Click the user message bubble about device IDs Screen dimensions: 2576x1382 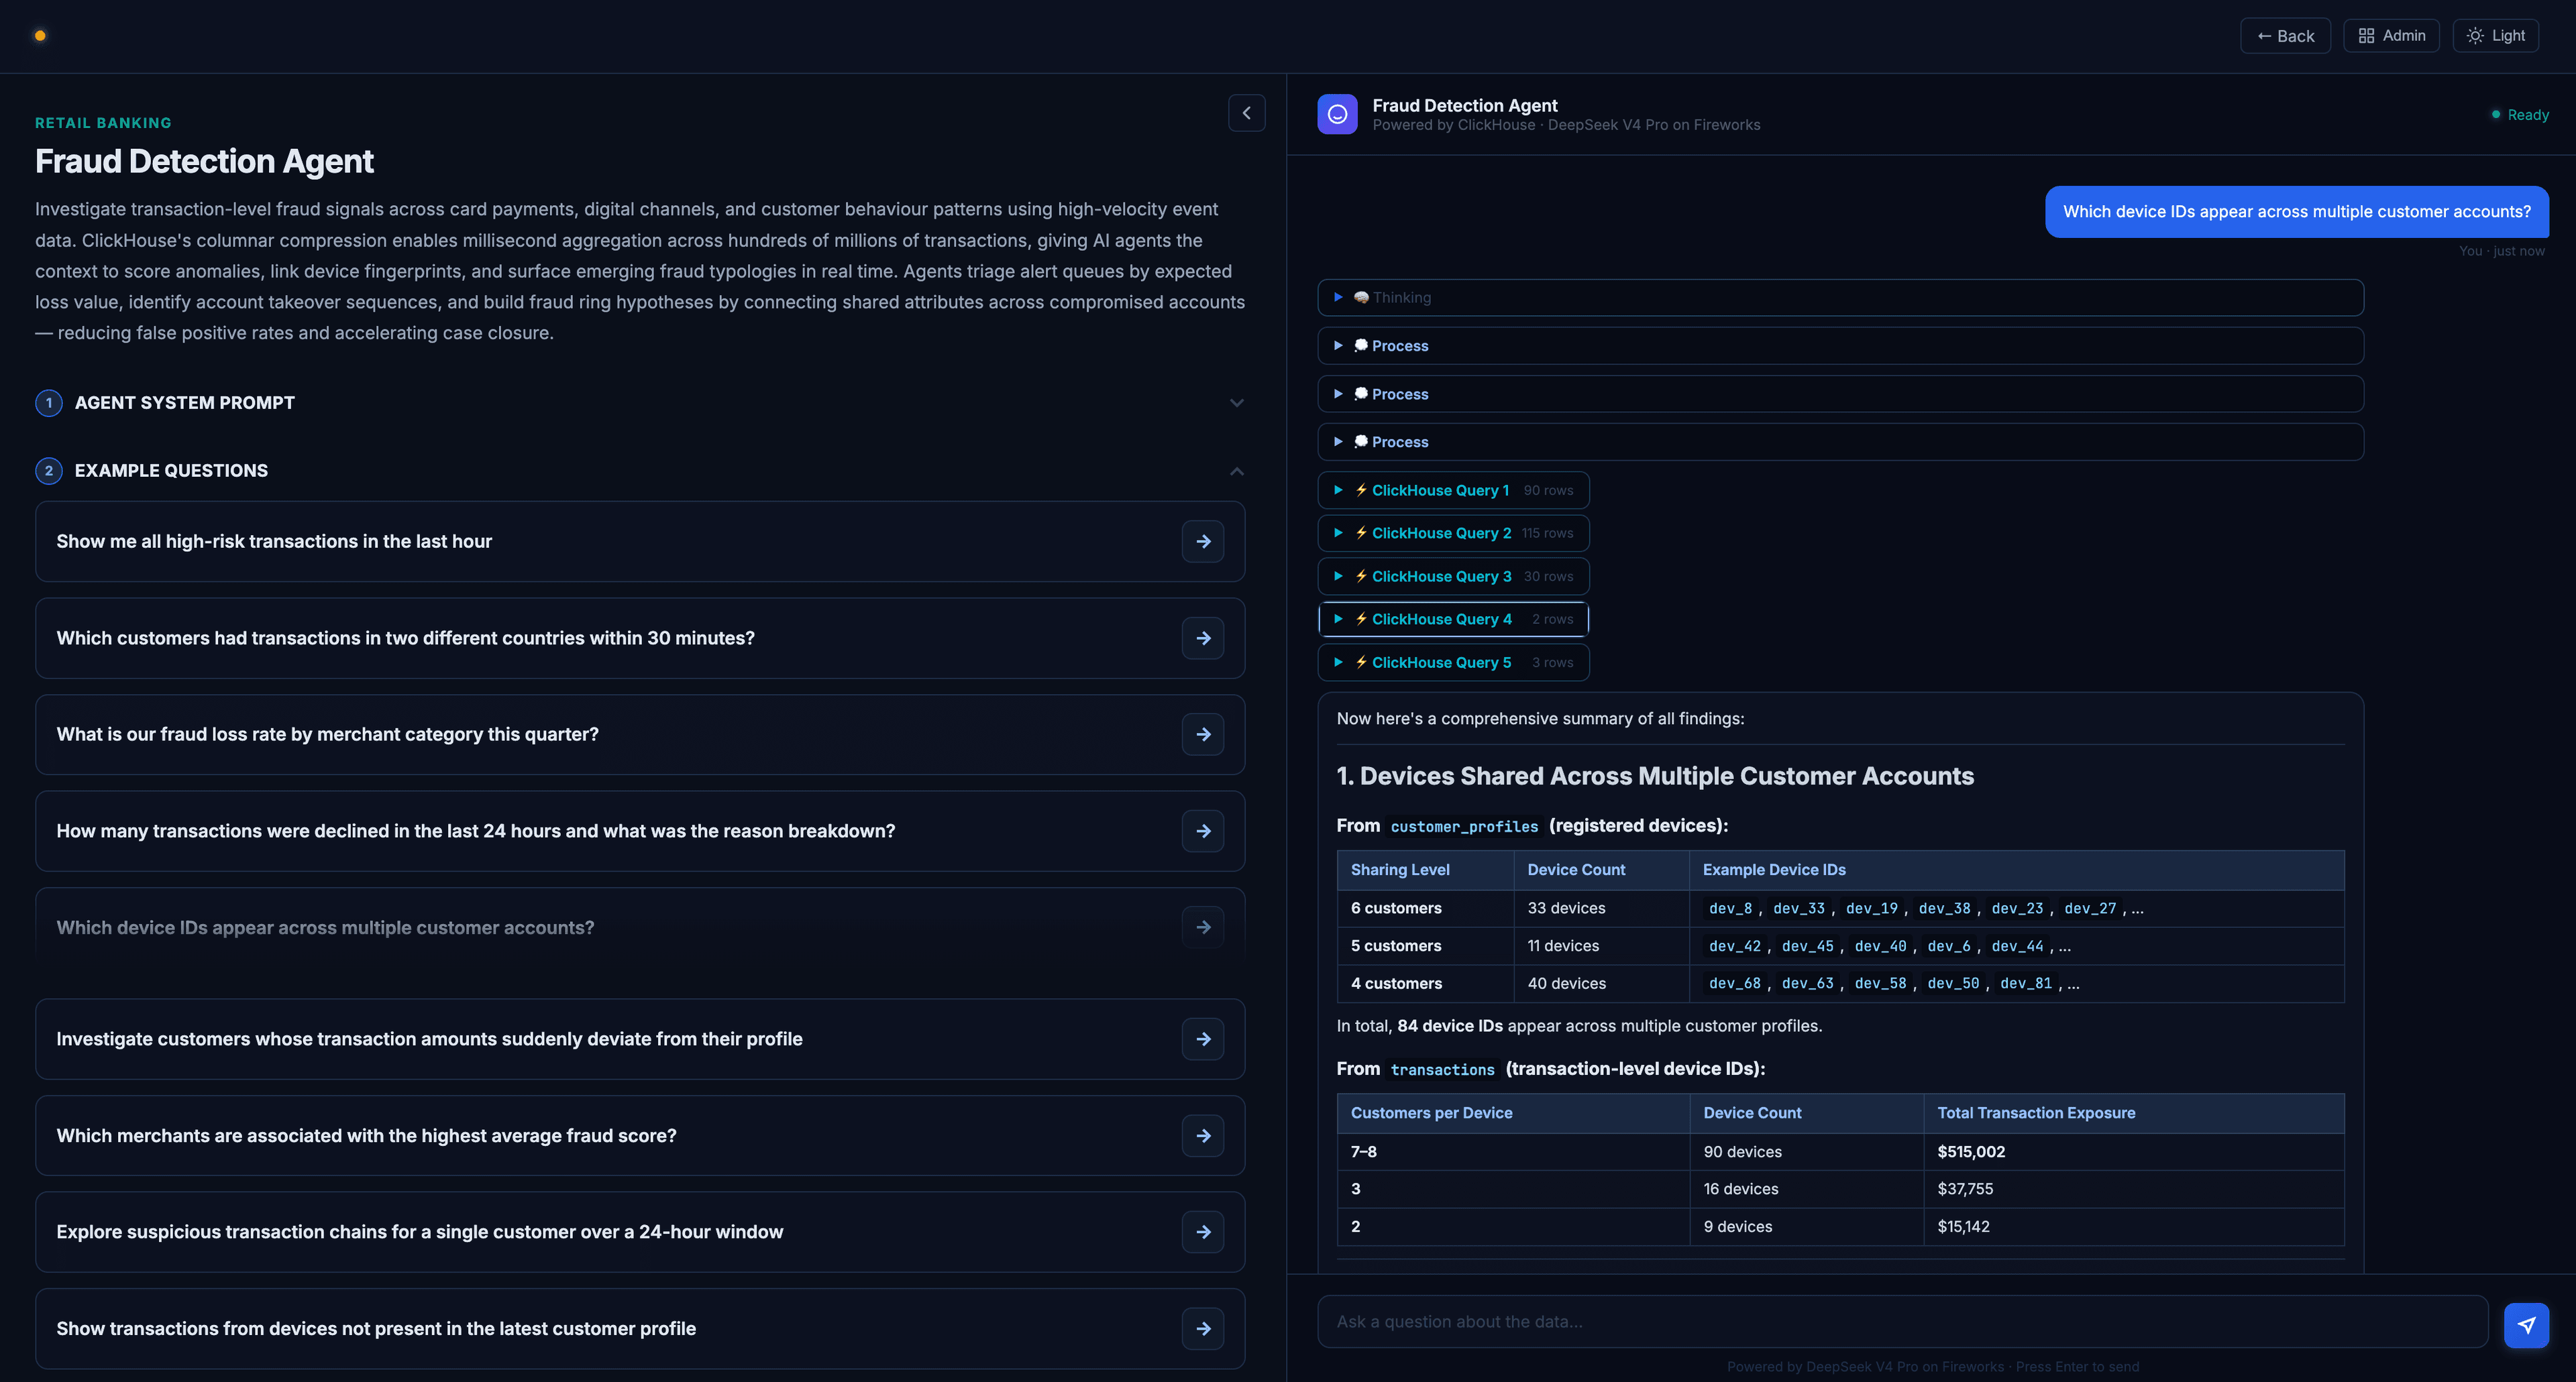pyautogui.click(x=2296, y=212)
